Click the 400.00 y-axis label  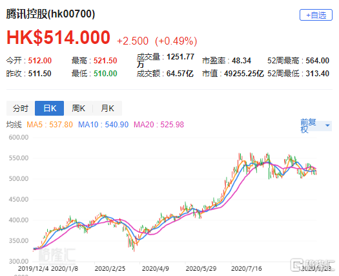[x=19, y=220]
